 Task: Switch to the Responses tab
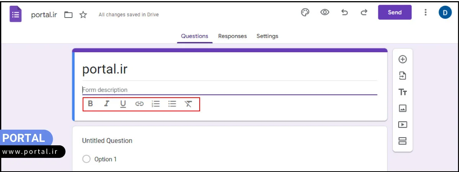(x=233, y=36)
